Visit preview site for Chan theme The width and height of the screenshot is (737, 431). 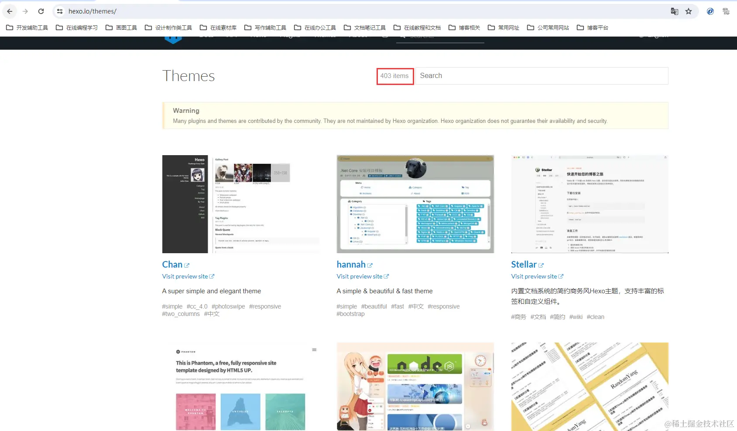pos(188,276)
